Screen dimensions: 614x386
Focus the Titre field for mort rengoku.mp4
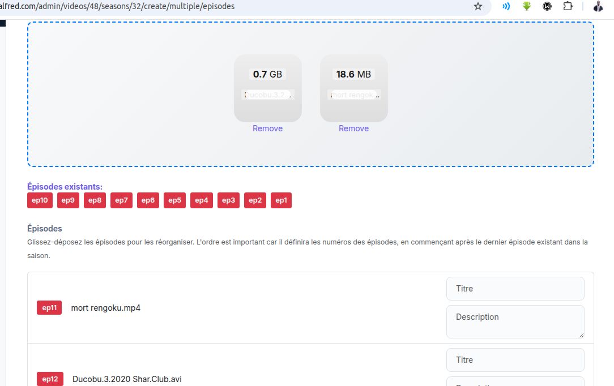pyautogui.click(x=515, y=289)
